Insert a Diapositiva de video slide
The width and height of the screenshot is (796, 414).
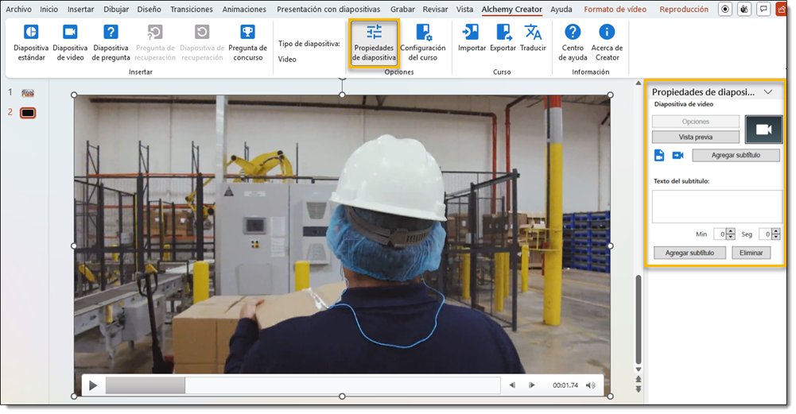pos(70,44)
